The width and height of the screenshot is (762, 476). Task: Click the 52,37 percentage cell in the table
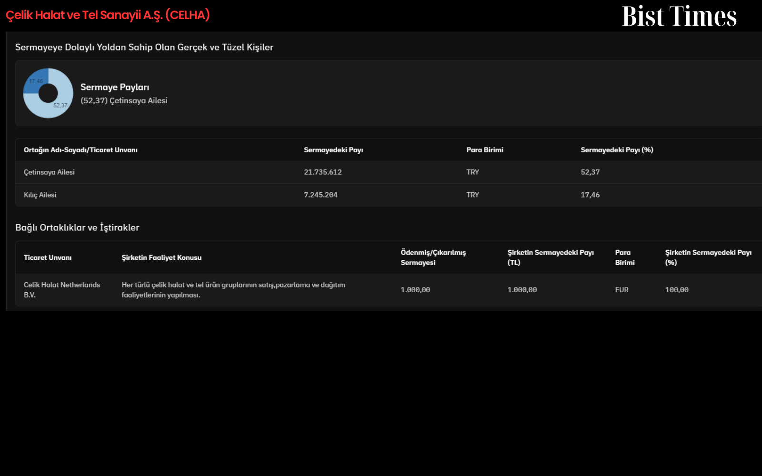590,172
